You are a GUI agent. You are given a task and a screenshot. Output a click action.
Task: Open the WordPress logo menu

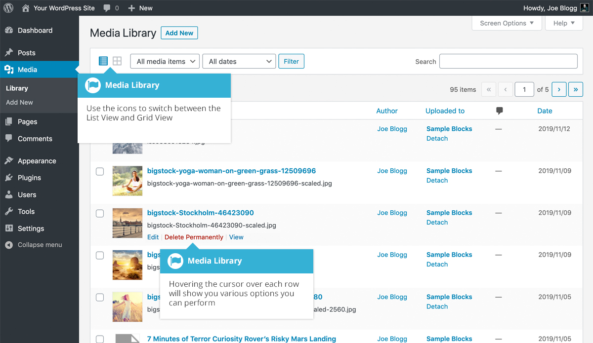(9, 8)
